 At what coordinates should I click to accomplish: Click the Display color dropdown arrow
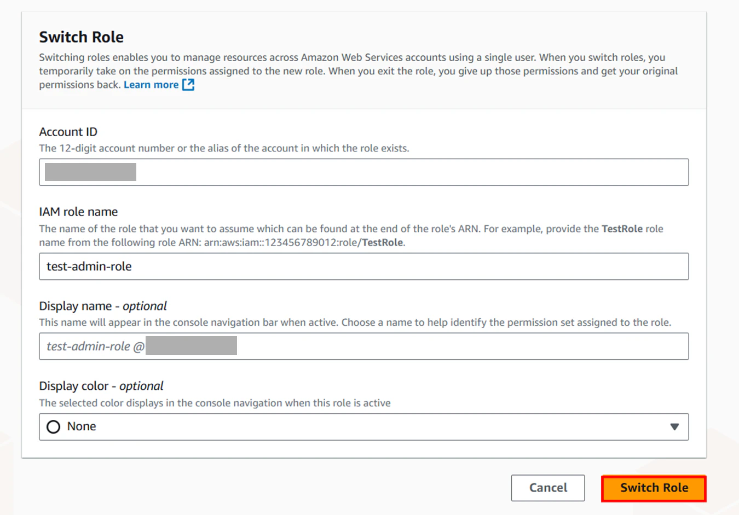tap(674, 427)
